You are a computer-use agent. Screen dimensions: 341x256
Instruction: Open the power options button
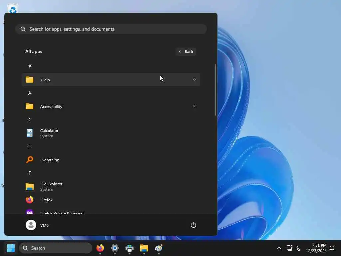point(193,225)
